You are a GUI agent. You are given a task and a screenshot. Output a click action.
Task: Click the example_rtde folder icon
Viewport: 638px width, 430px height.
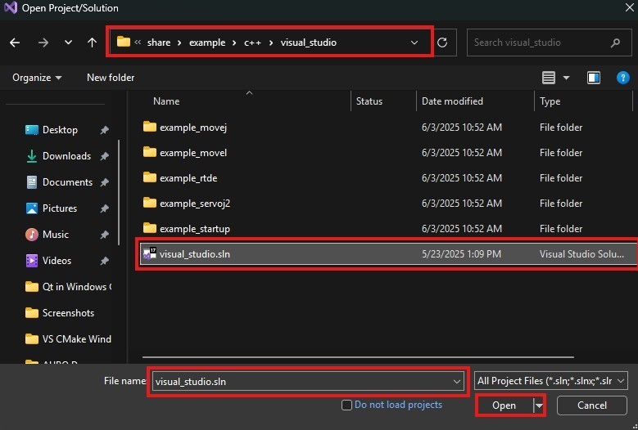click(x=150, y=177)
